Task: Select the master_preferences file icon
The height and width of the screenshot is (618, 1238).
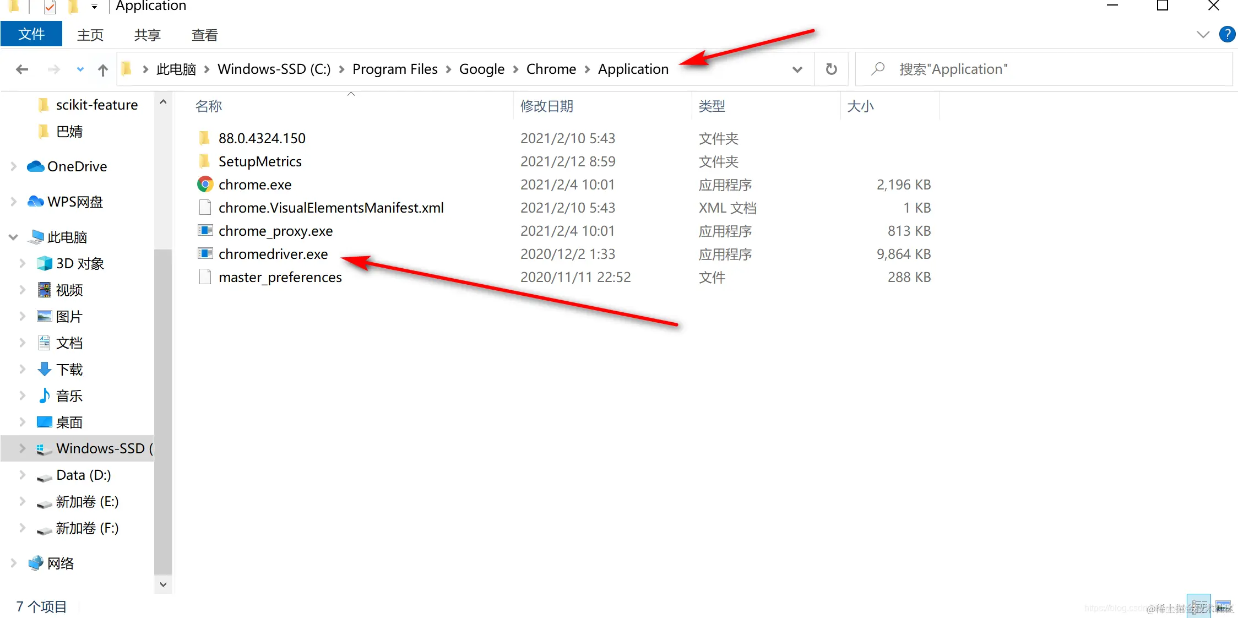Action: click(205, 277)
